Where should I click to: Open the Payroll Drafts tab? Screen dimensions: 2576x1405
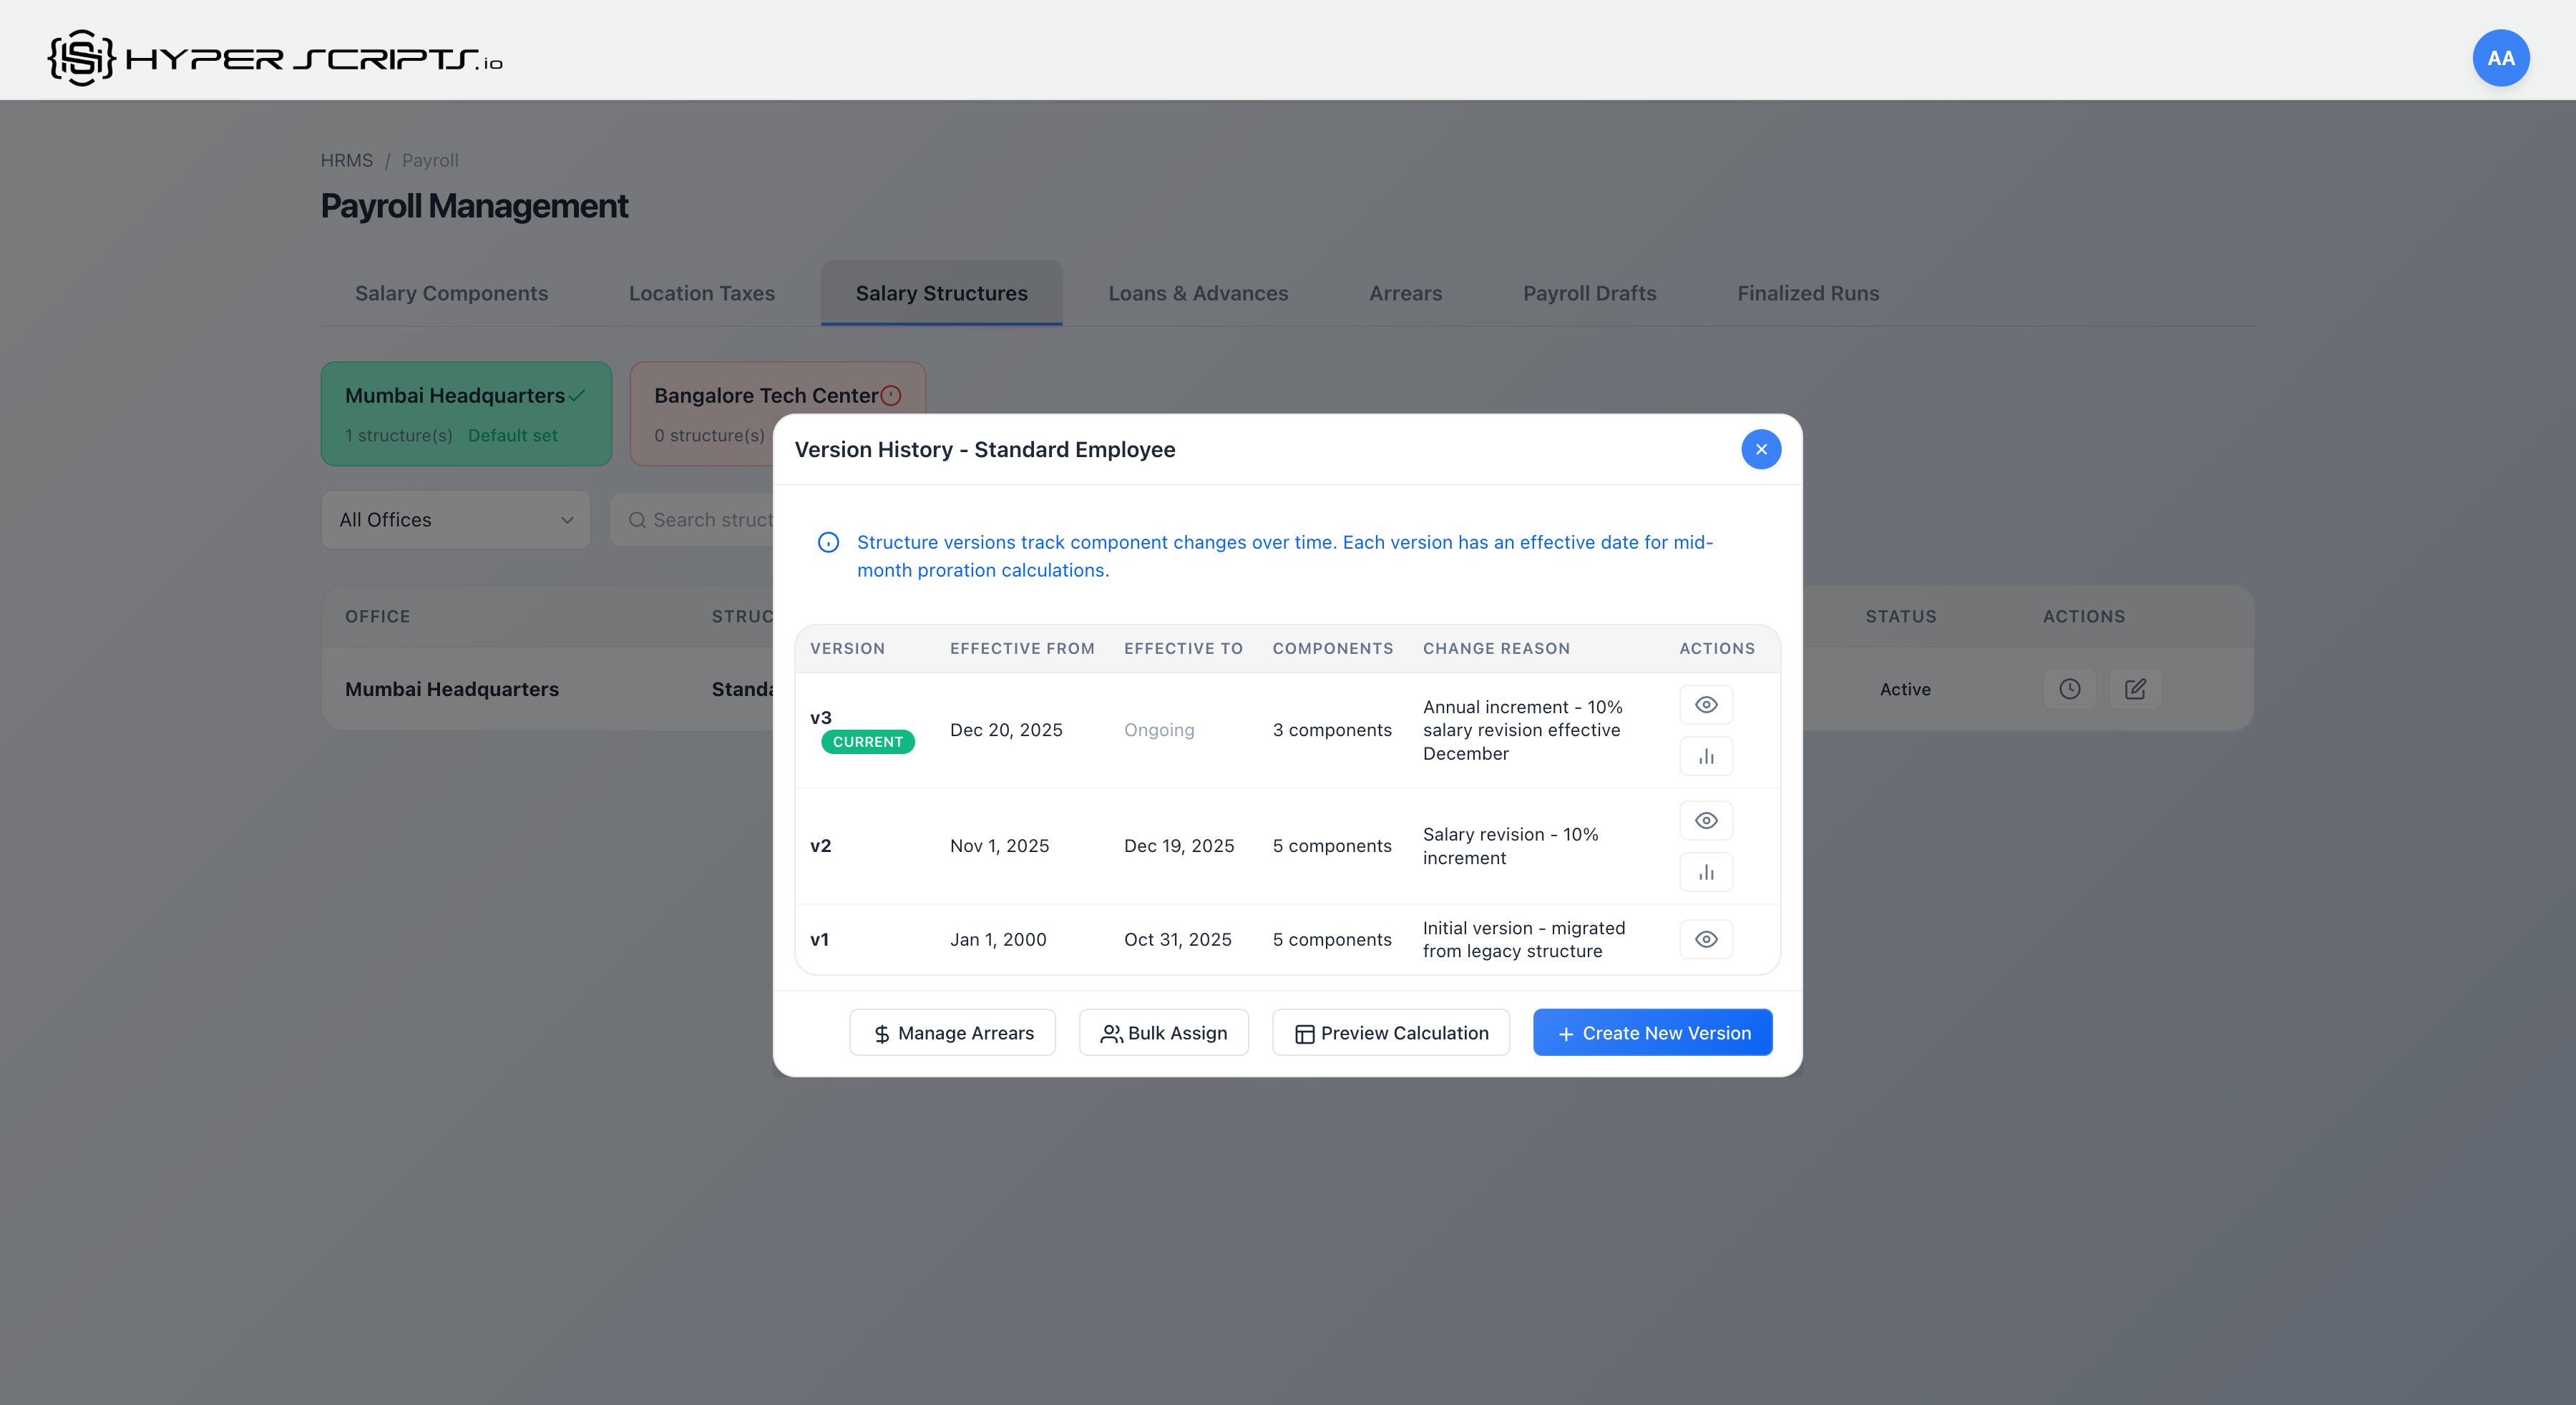(x=1588, y=293)
